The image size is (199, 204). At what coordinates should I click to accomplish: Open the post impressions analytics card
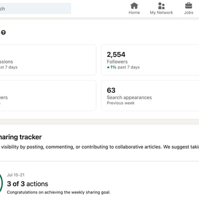point(48,60)
